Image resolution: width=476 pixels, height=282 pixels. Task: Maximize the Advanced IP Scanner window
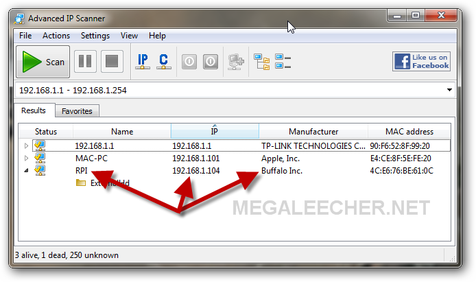pos(416,16)
